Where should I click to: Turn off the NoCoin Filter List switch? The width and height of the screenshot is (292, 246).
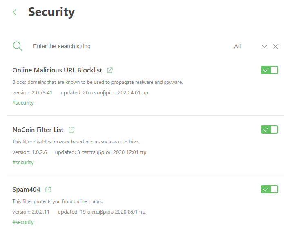[270, 130]
